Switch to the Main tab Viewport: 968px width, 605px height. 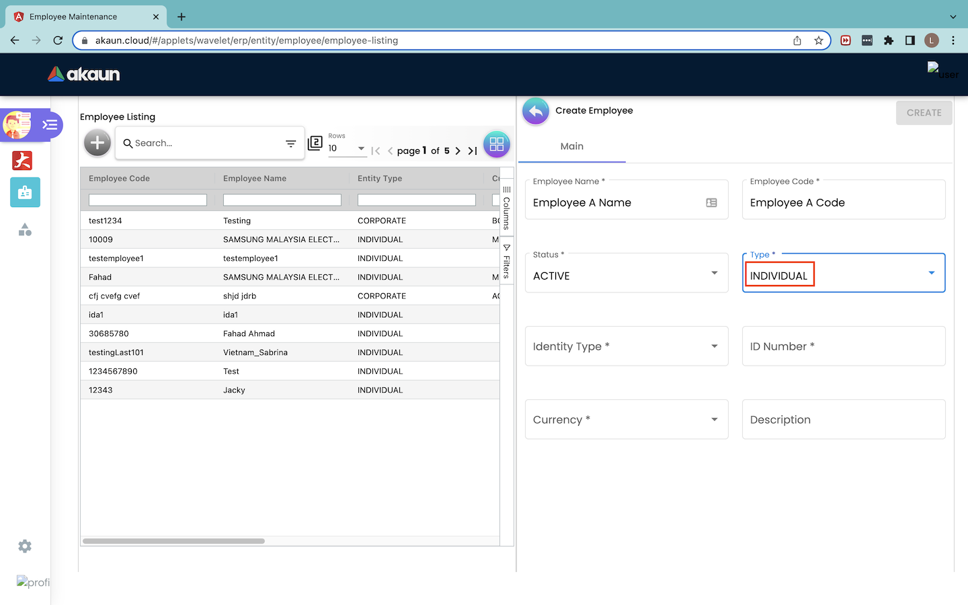point(572,147)
